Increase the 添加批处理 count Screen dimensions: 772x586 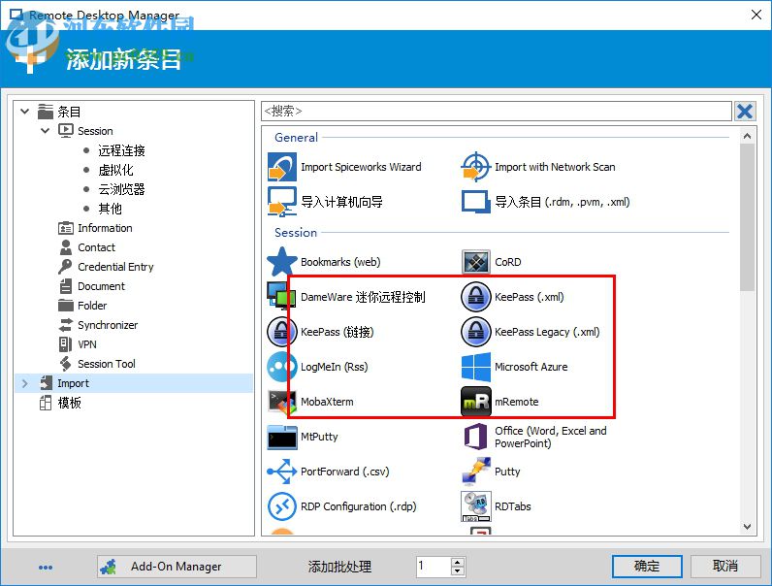(458, 562)
